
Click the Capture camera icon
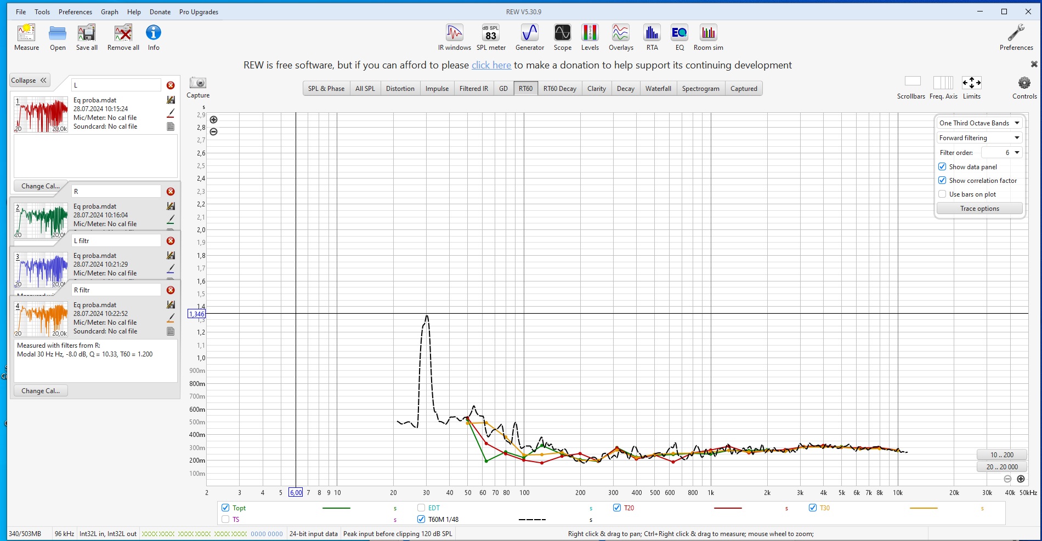(x=198, y=83)
